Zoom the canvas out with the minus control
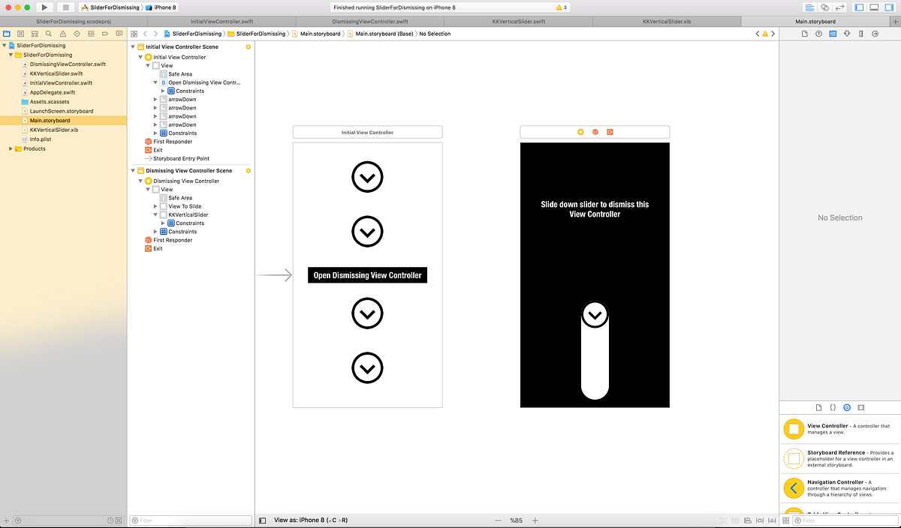This screenshot has width=901, height=528. pyautogui.click(x=499, y=520)
